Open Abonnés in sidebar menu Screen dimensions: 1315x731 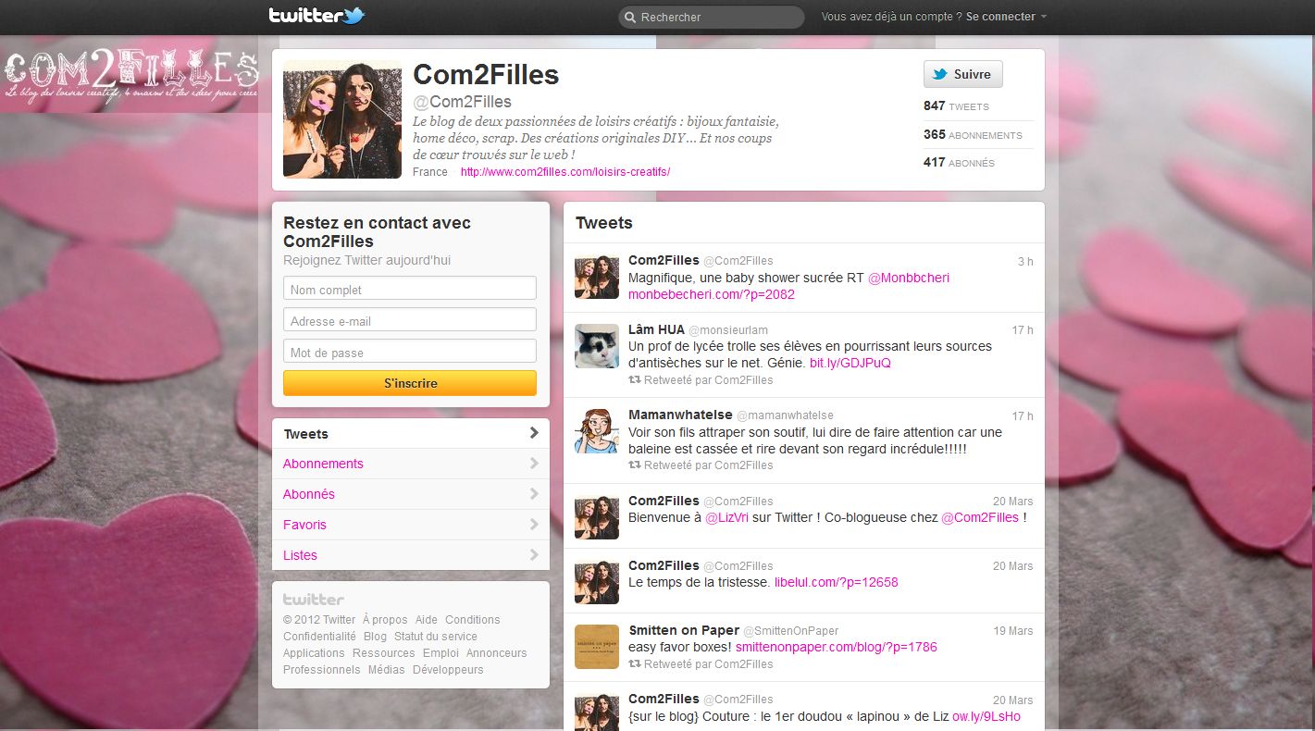point(411,494)
